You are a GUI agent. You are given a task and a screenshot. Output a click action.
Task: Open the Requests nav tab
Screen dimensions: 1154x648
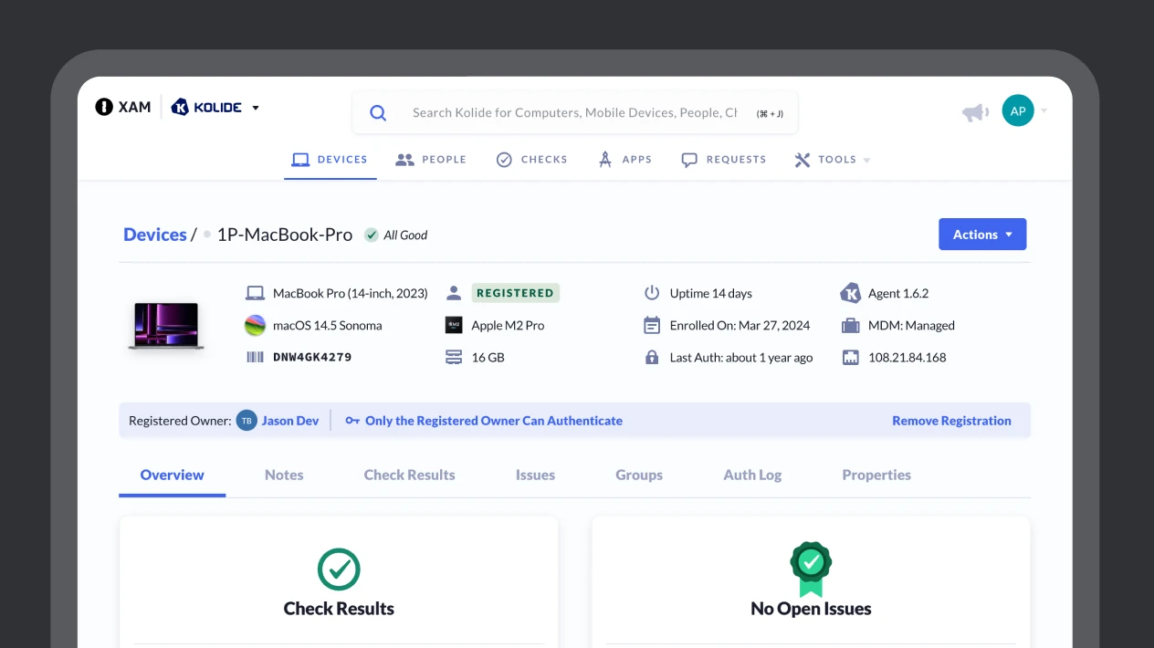click(x=724, y=160)
